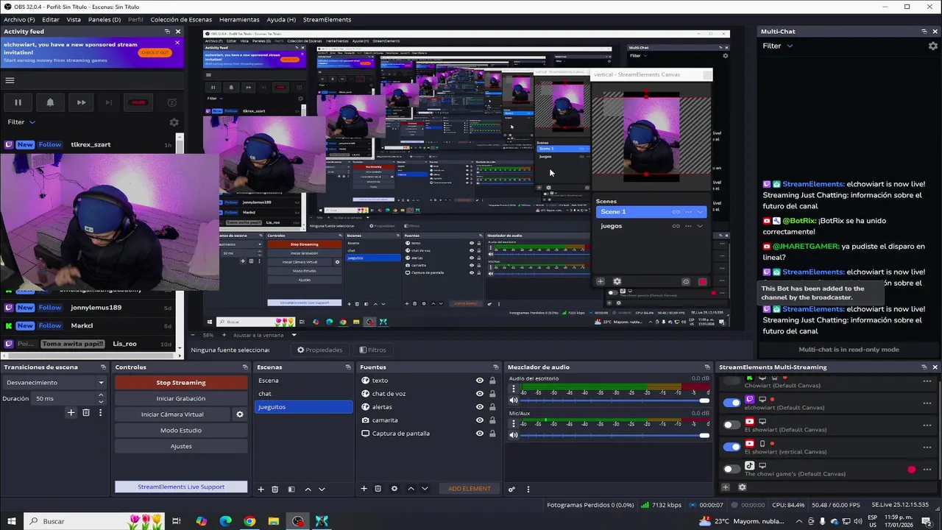
Task: Toggle visibility of Captura de pantalla
Action: click(x=480, y=434)
